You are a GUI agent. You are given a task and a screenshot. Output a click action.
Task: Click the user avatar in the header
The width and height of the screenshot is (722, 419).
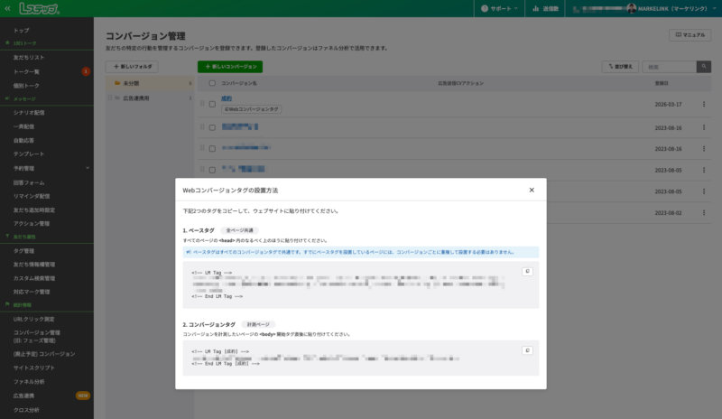click(x=631, y=8)
